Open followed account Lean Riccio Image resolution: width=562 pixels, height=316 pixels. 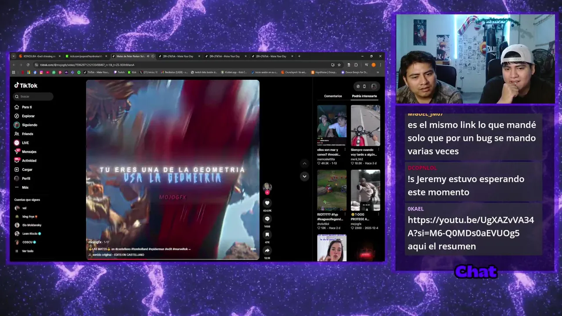pos(28,233)
